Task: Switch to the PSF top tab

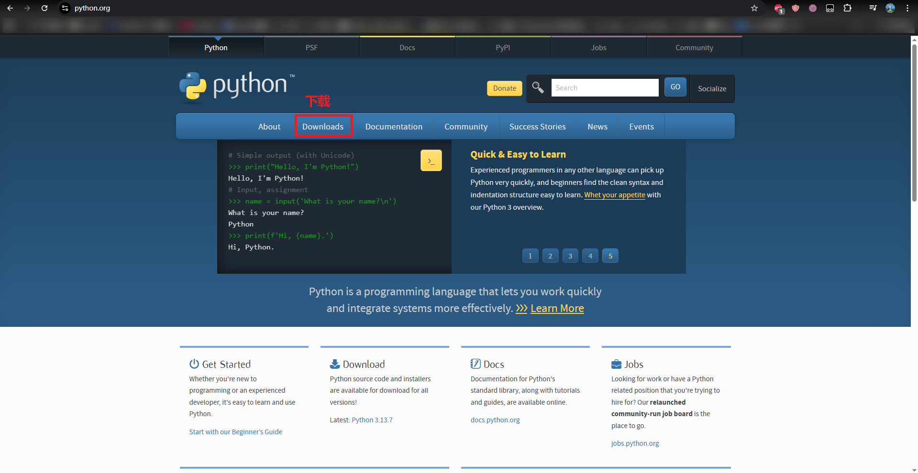Action: tap(311, 47)
